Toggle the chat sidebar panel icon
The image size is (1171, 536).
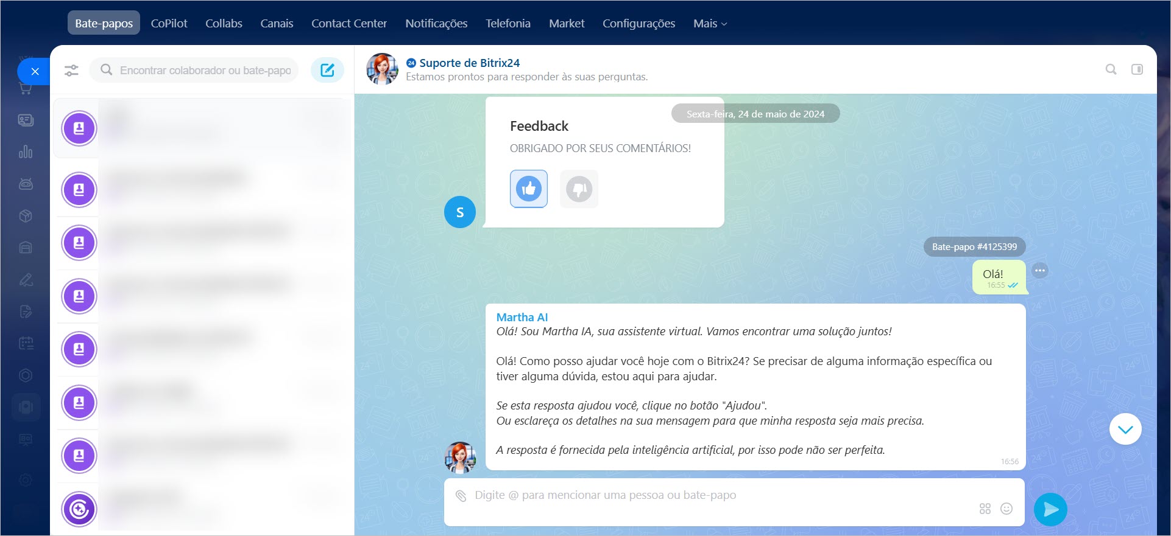[x=1137, y=69]
